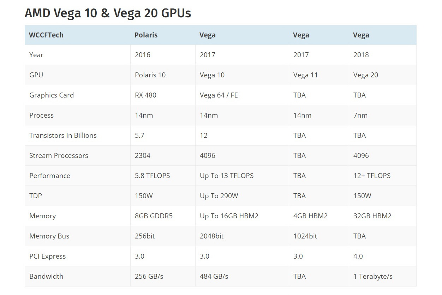Click the "4.0" PCI Express cell
Viewport: 442px width, 295px height.
tap(358, 256)
